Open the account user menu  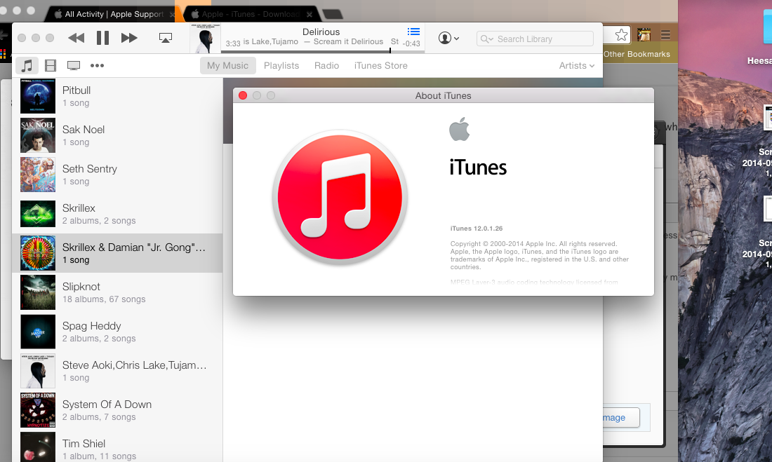448,38
